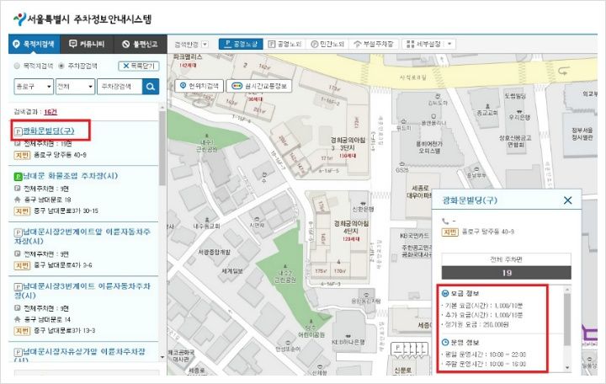Click the 목록닫기 button

pos(139,67)
